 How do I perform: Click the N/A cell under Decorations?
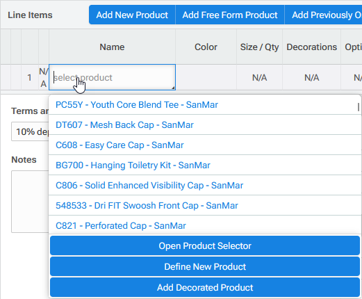click(311, 77)
